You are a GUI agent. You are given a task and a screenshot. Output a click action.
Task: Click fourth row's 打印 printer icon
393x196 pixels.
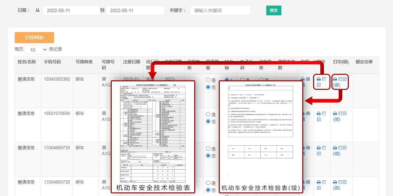click(319, 182)
